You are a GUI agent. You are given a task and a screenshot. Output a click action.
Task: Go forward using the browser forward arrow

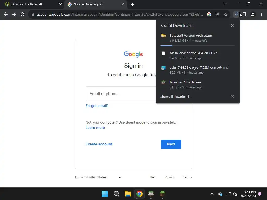tap(14, 15)
